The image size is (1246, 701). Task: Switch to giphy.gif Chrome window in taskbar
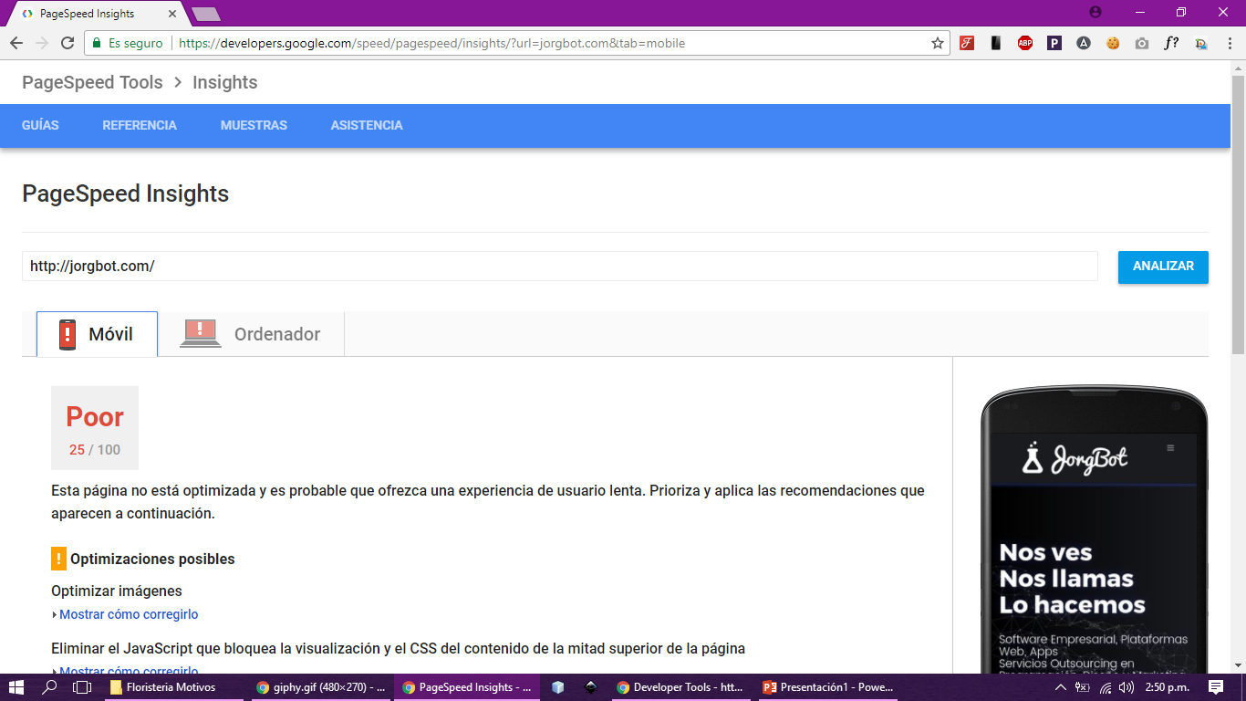(x=319, y=687)
